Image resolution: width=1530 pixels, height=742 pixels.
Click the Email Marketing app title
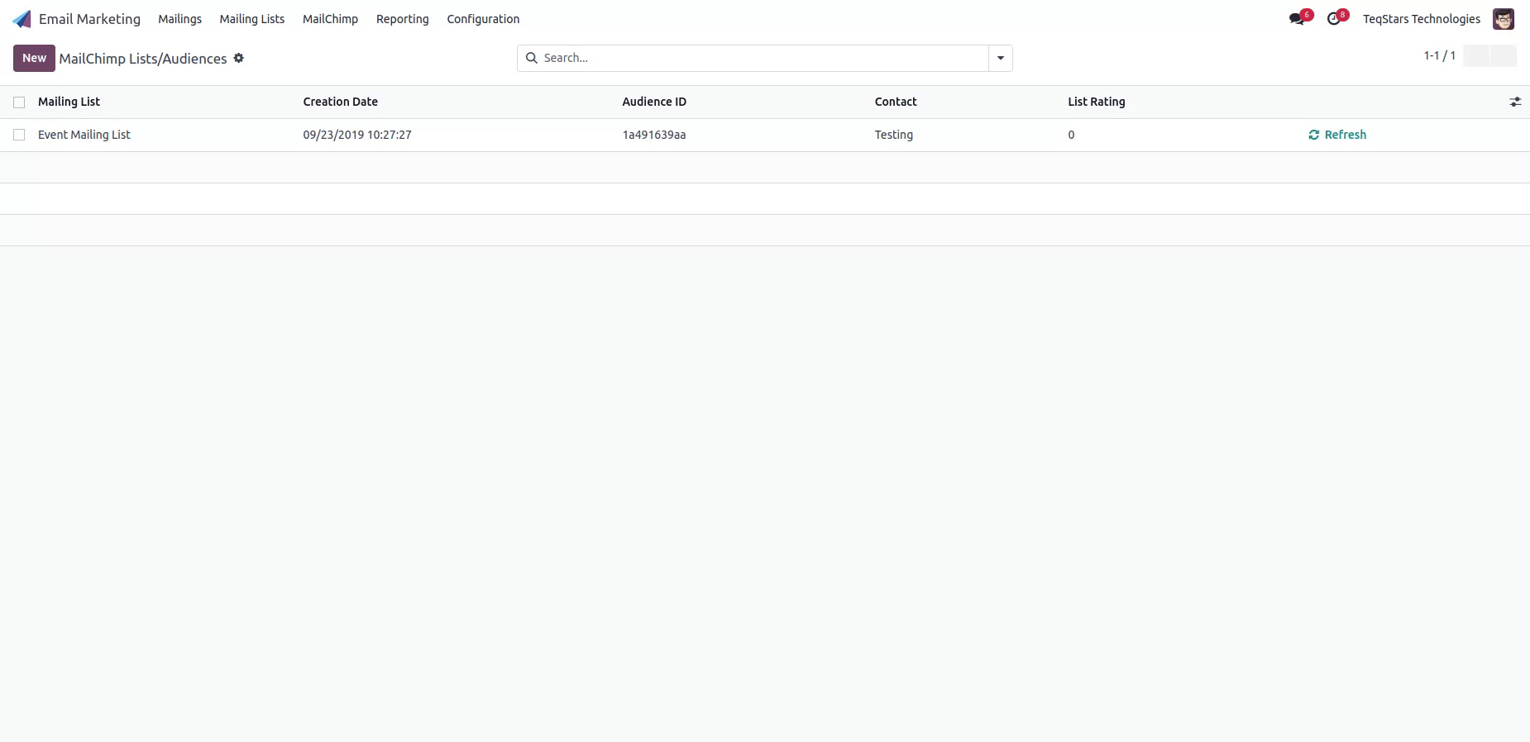[x=89, y=19]
